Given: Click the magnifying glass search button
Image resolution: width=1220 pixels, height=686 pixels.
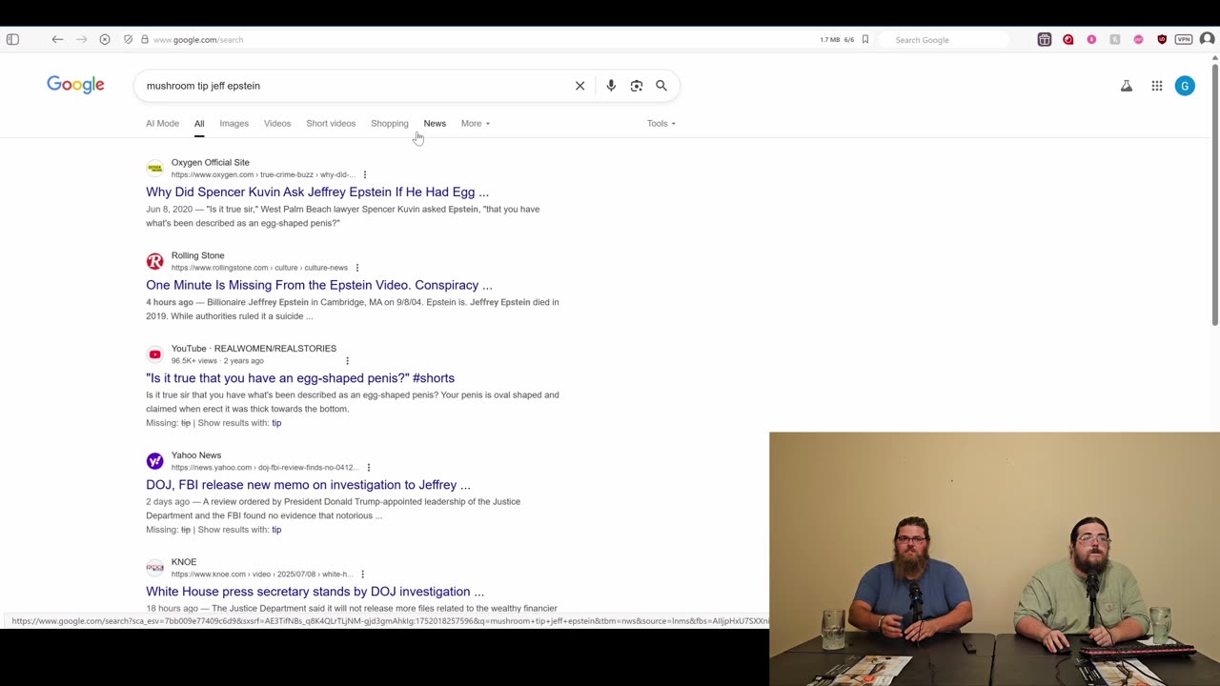Looking at the screenshot, I should click(x=661, y=86).
